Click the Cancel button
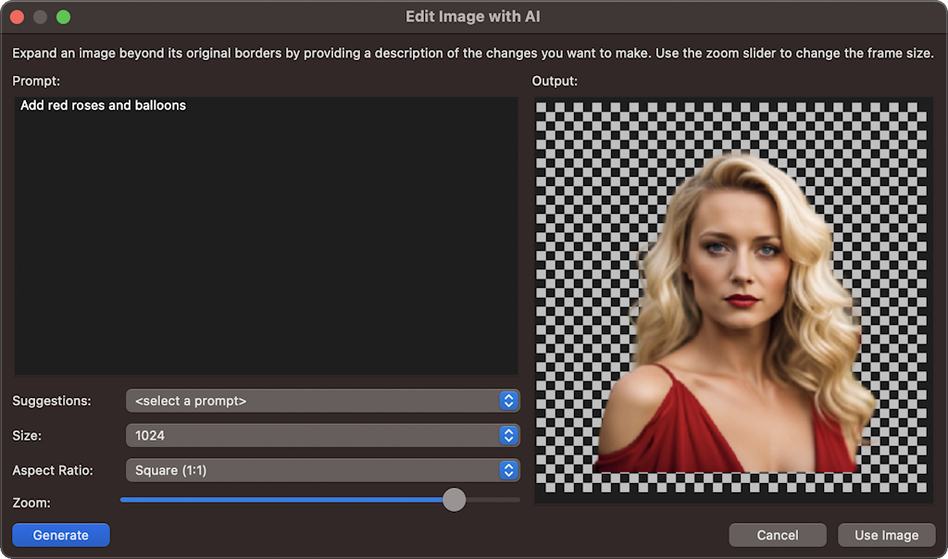The image size is (948, 559). tap(777, 535)
